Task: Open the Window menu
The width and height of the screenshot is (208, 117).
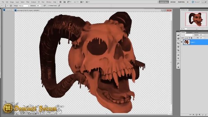Action: point(49,2)
